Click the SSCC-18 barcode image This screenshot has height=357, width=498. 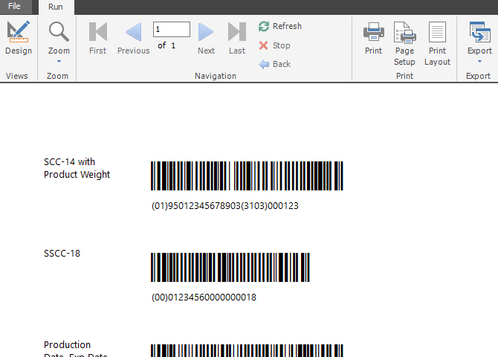(x=230, y=267)
